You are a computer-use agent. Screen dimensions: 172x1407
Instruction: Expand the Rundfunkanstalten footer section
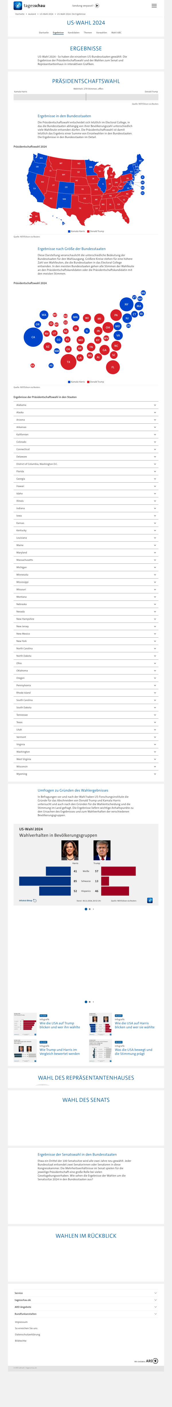[86, 1314]
